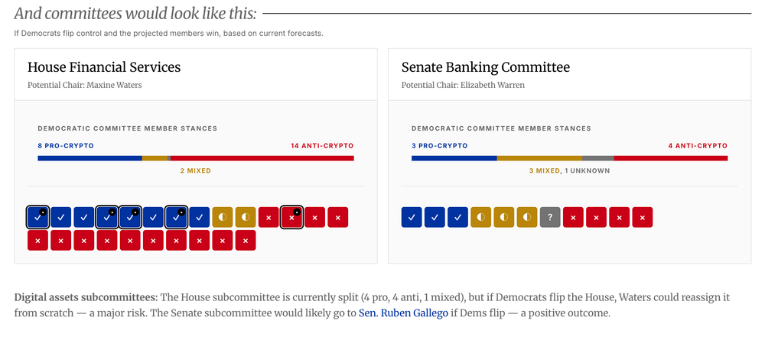Viewport: 765px width, 337px height.
Task: Select last red X icon in Senate Banking
Action: tap(643, 218)
